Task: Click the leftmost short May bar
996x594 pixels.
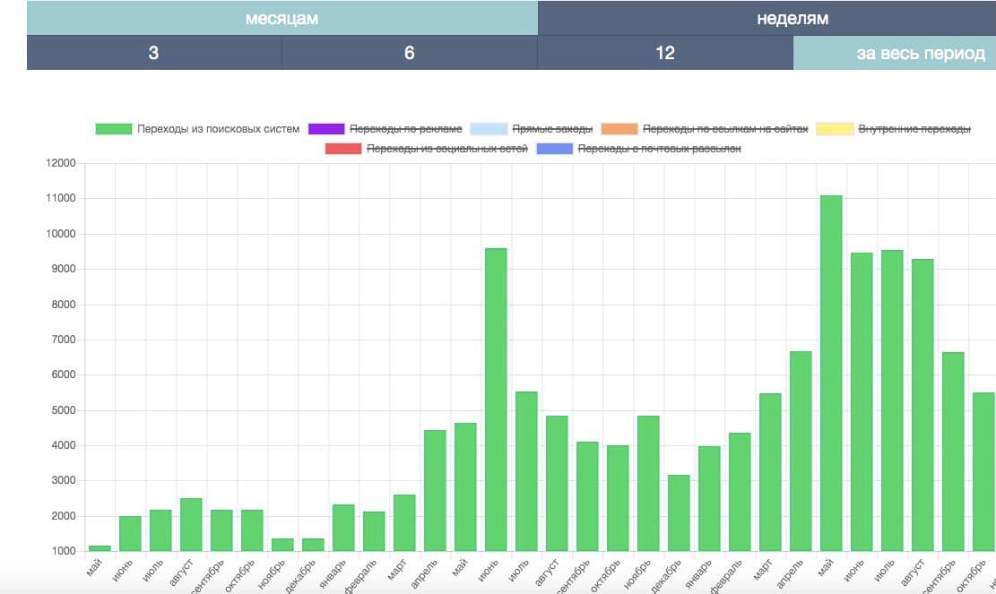Action: click(100, 547)
